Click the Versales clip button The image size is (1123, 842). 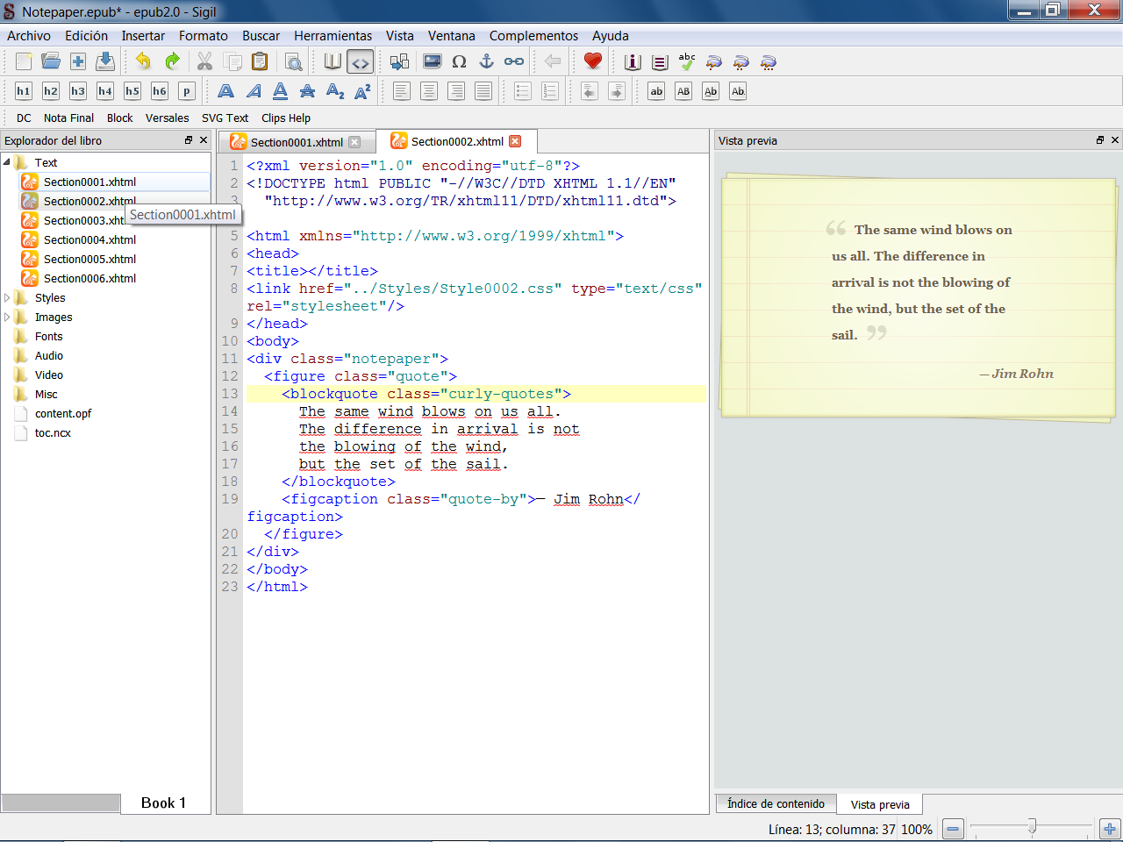pos(167,118)
